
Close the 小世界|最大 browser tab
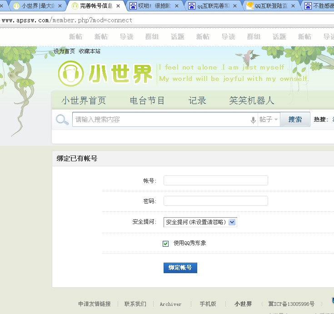coord(60,6)
